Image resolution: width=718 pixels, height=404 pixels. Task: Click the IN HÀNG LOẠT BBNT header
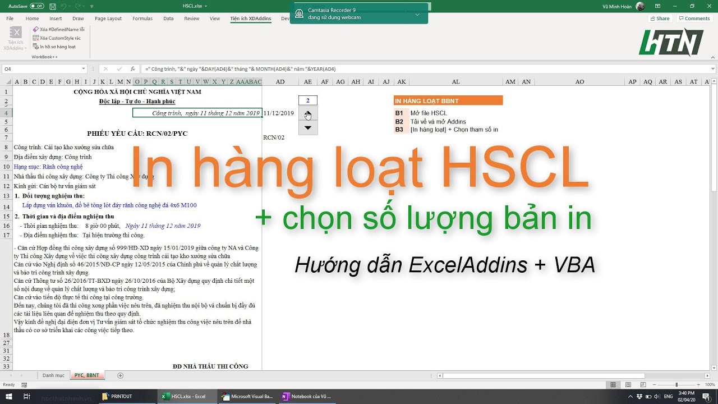click(x=448, y=101)
